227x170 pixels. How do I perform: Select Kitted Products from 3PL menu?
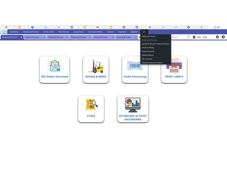[x=156, y=51]
